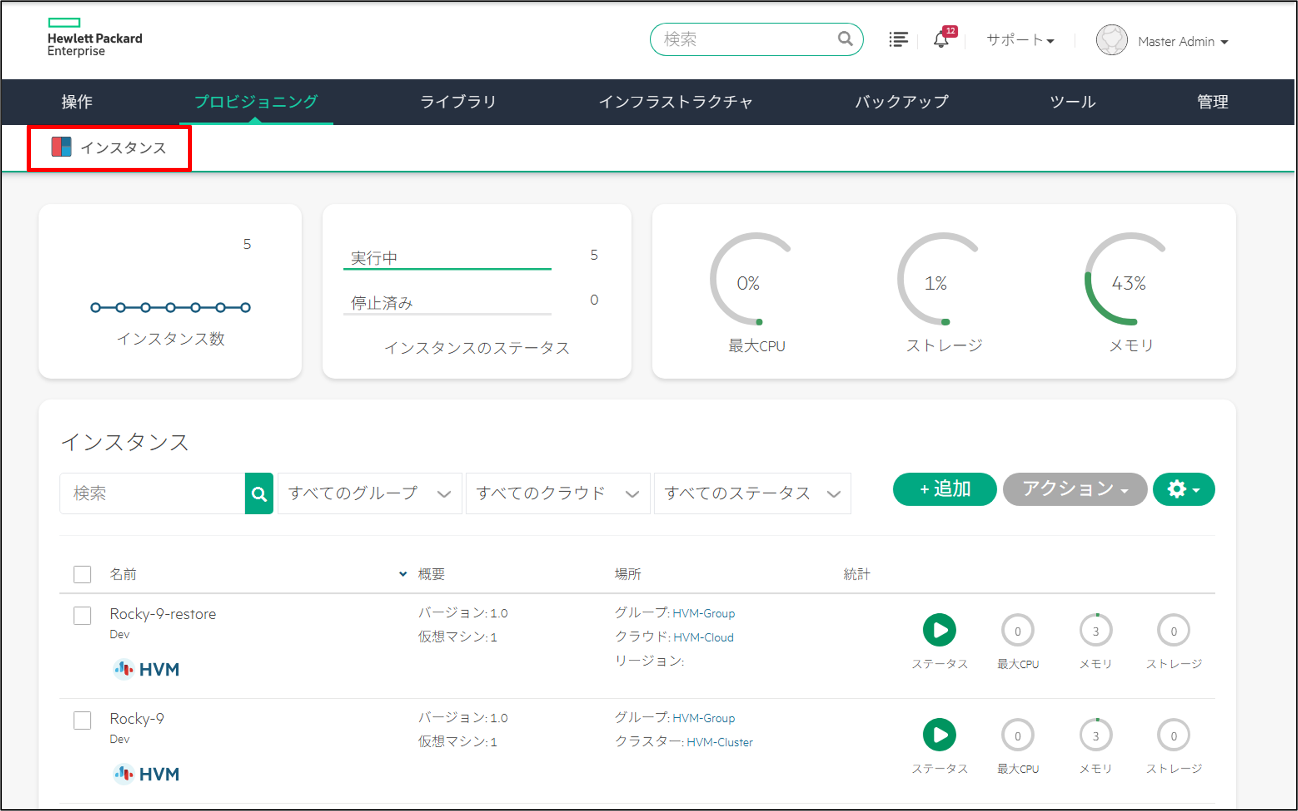Open the すべてのグループ dropdown
Viewport: 1298px width, 811px height.
(369, 493)
